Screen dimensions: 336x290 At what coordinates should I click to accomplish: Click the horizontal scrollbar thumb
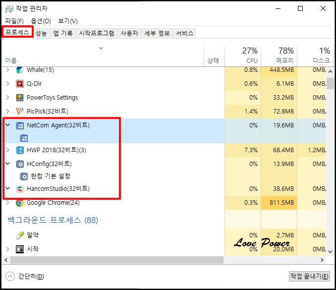(x=117, y=260)
